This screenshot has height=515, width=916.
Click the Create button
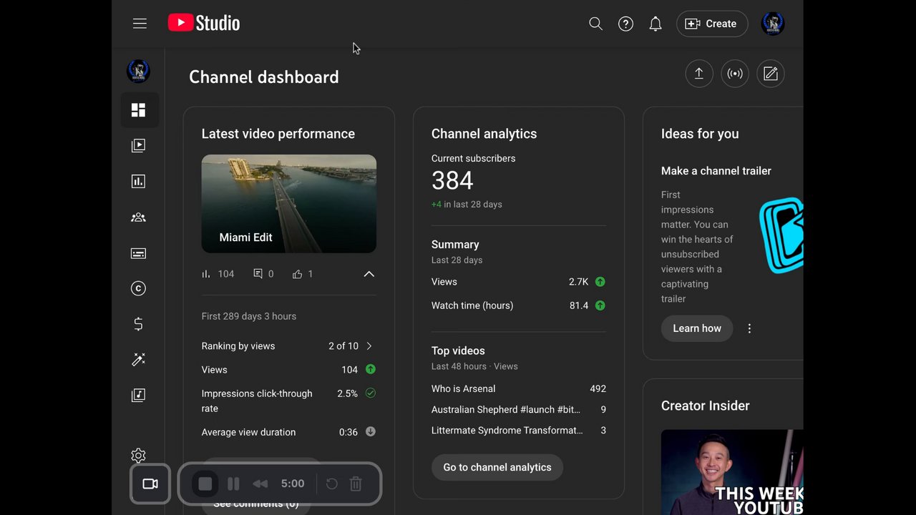[x=712, y=24]
